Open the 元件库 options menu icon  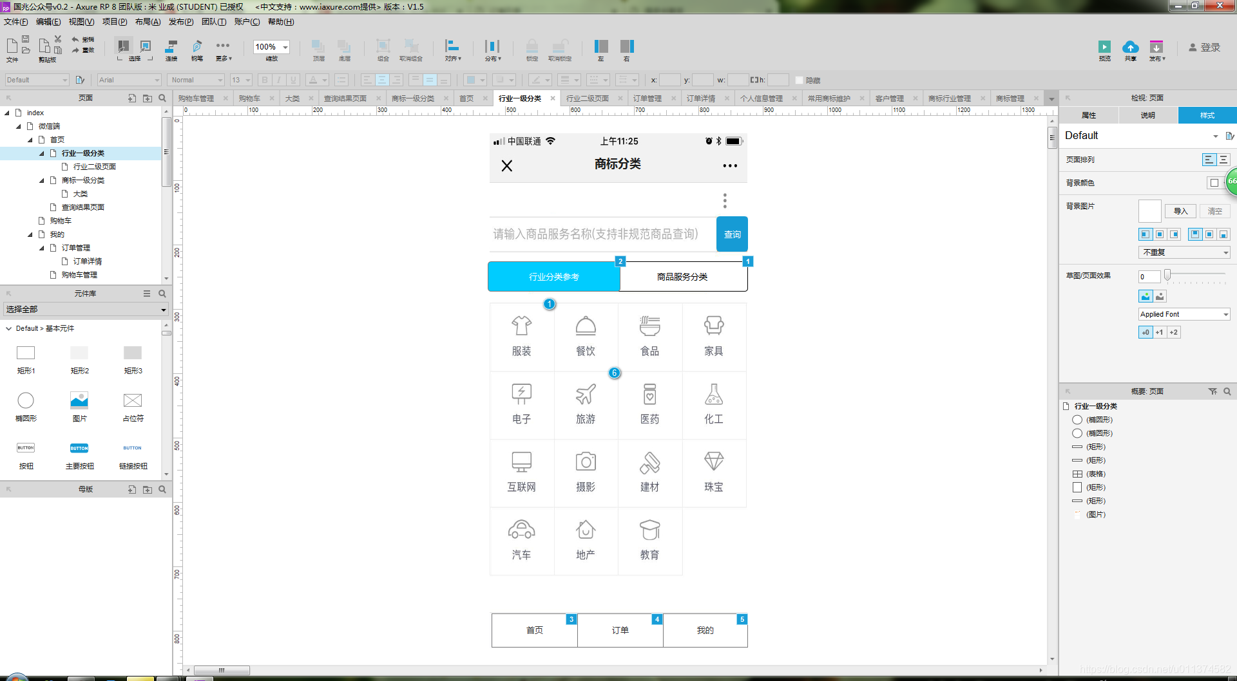(x=147, y=294)
